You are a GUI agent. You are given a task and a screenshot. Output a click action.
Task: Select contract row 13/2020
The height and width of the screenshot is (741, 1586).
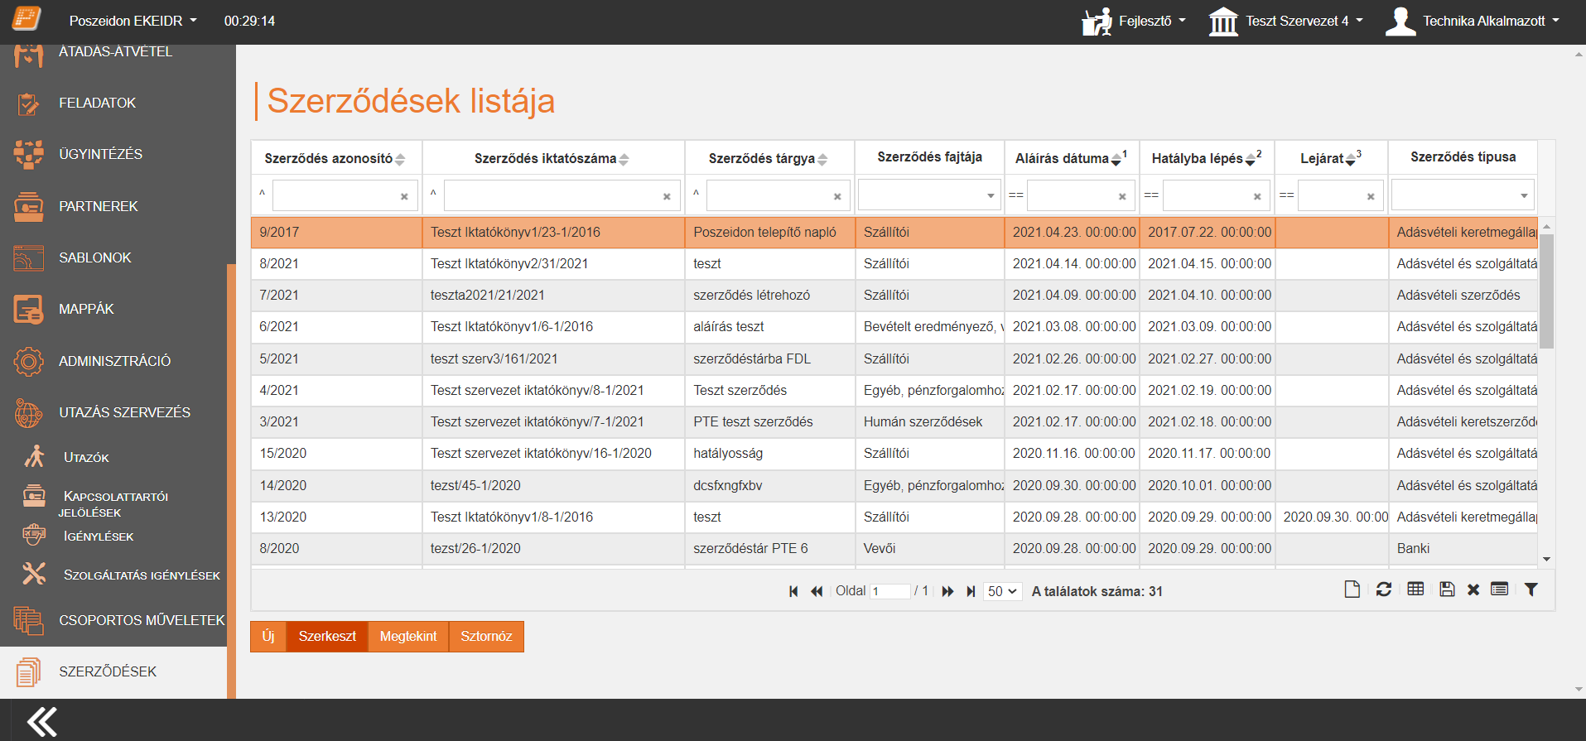(x=894, y=517)
